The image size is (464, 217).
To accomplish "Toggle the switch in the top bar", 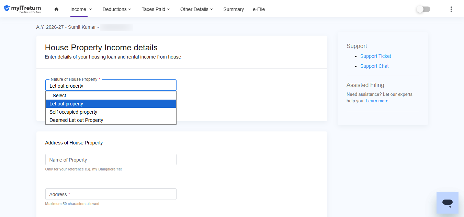I will (423, 9).
